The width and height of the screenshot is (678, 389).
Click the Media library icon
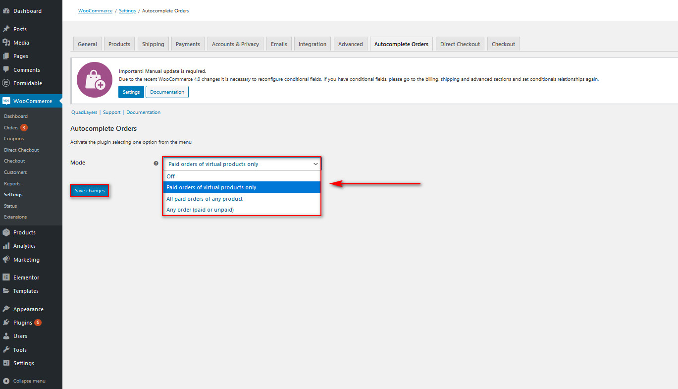click(x=6, y=43)
